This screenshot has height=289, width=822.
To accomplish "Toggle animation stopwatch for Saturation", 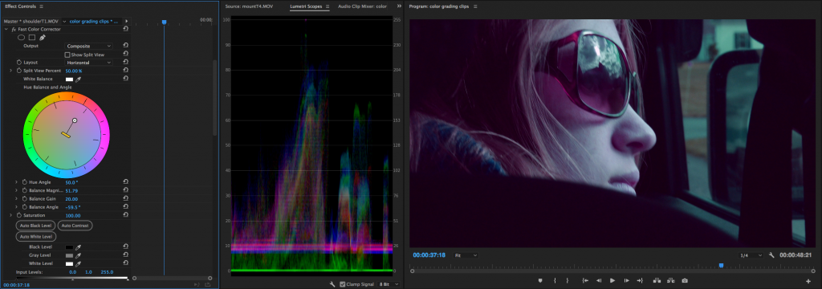I will 19,215.
